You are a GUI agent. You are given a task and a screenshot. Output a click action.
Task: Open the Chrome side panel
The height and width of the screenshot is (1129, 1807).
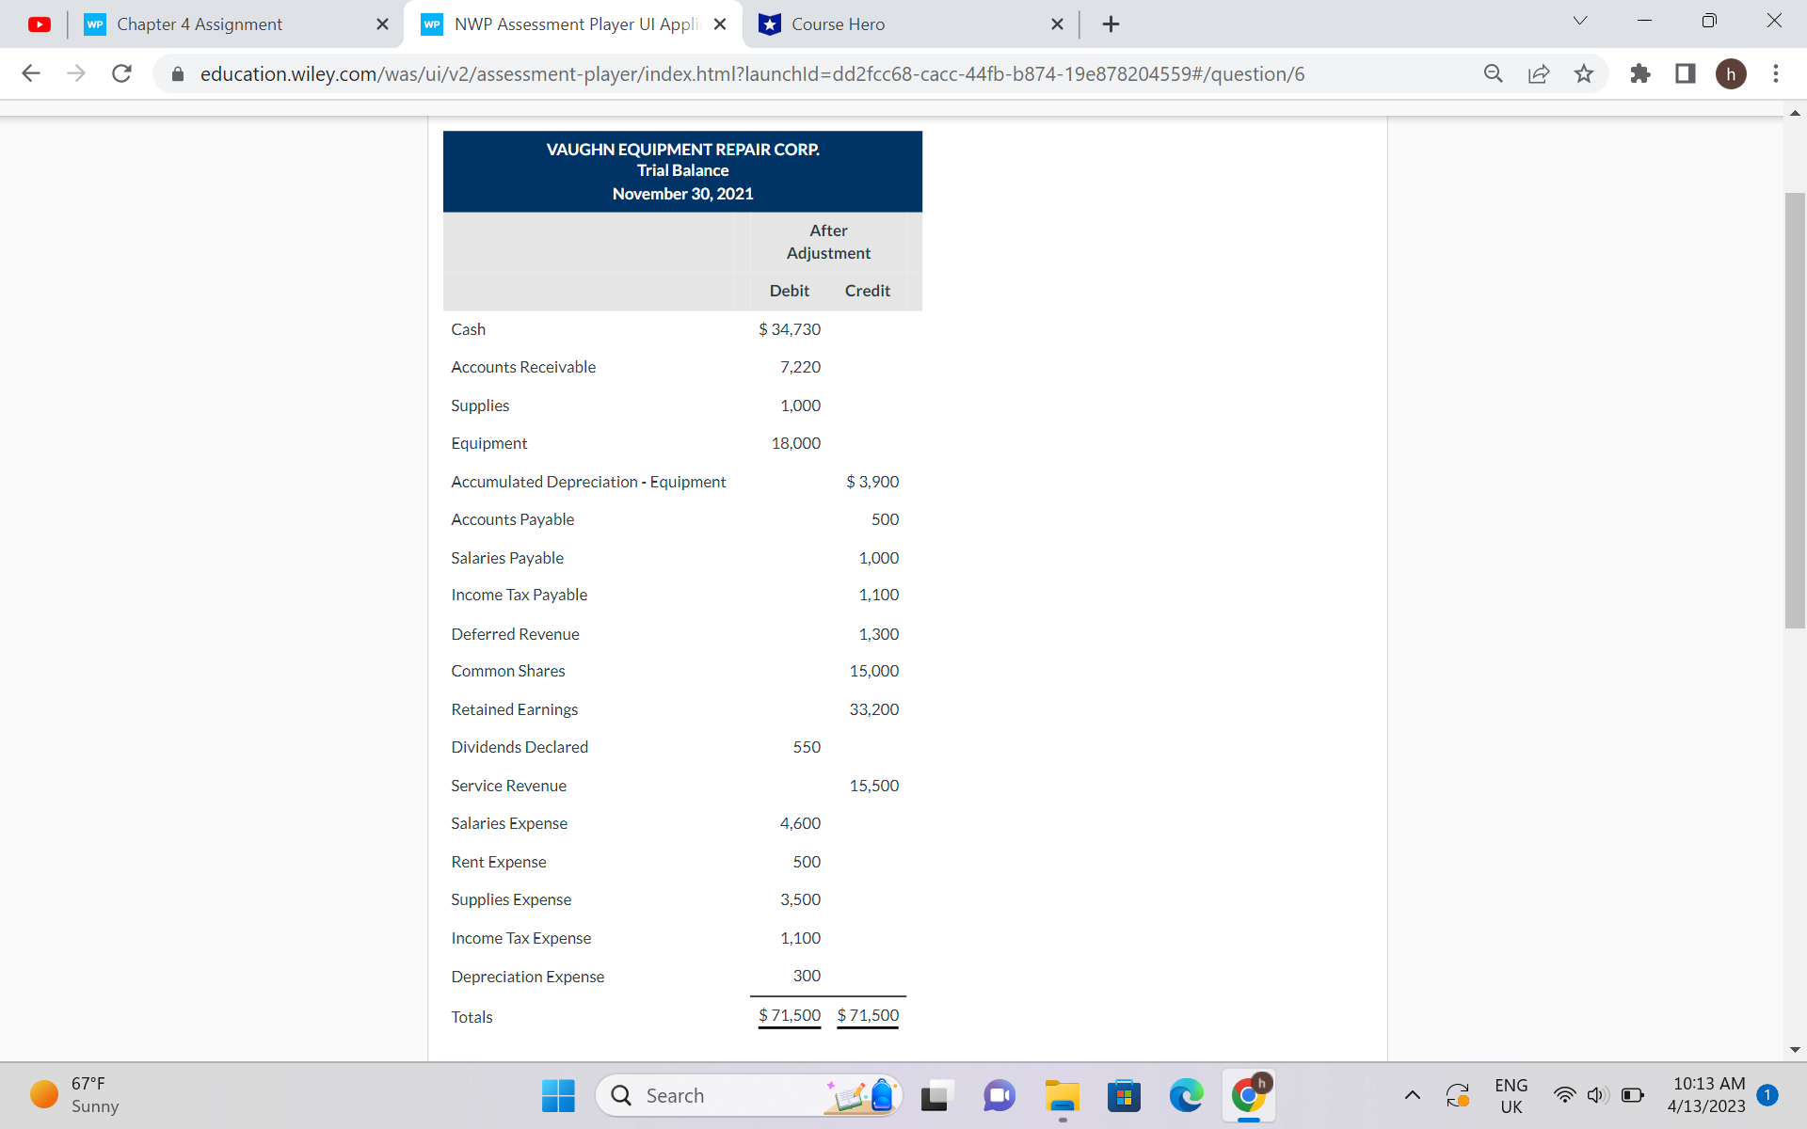coord(1685,73)
